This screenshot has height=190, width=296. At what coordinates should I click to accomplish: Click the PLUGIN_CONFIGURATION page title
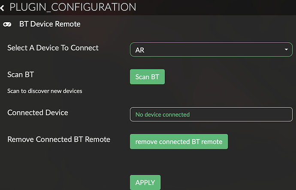point(72,7)
